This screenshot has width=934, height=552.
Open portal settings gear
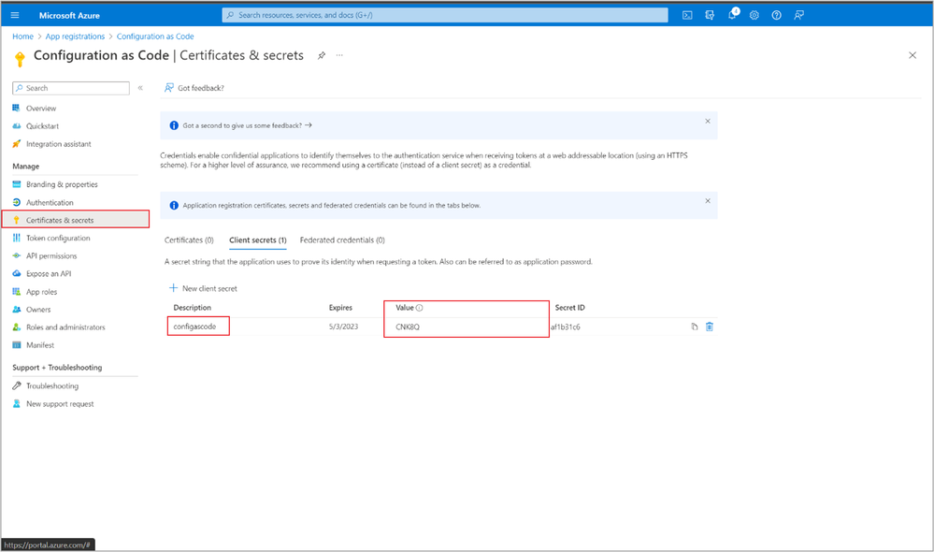(x=754, y=15)
